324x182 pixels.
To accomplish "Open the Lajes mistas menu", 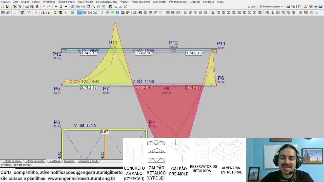I will pos(159,2).
